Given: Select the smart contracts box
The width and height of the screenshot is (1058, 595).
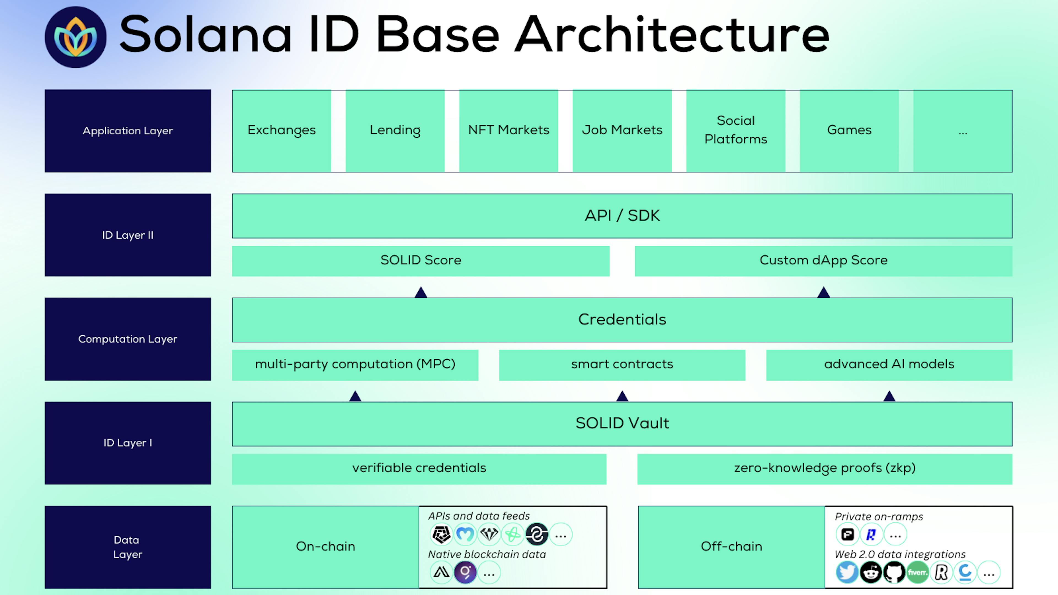Looking at the screenshot, I should click(622, 365).
